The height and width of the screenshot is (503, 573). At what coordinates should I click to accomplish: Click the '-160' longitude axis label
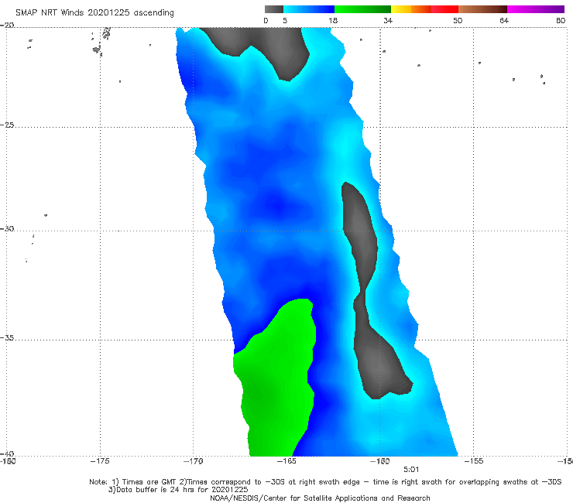[x=380, y=461]
